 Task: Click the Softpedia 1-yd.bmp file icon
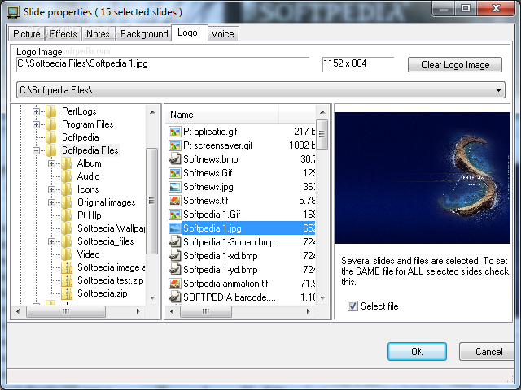175,270
